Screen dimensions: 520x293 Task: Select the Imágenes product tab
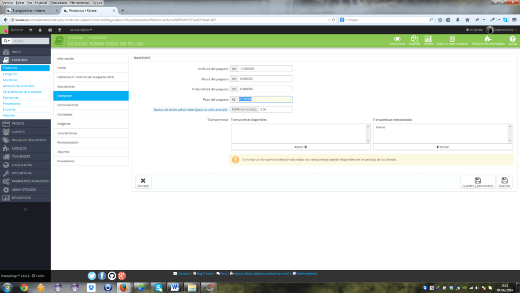pos(91,124)
